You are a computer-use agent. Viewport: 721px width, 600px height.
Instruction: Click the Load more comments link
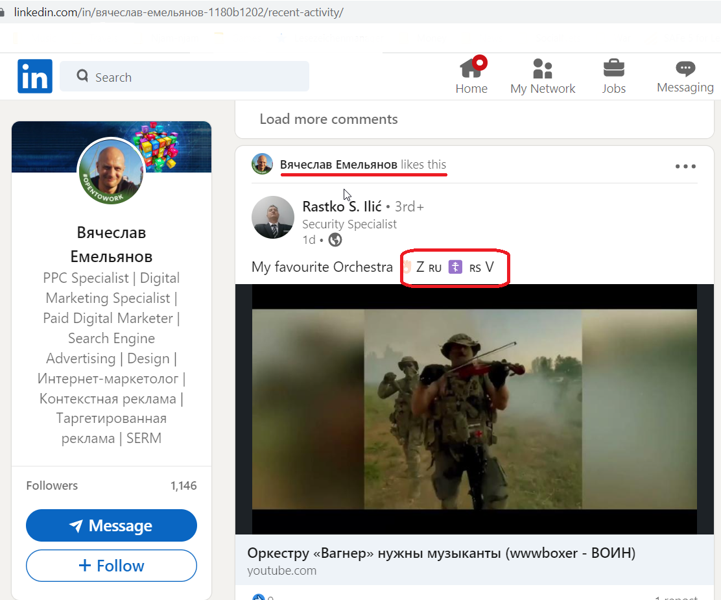[x=329, y=119]
